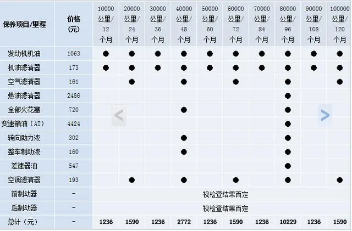This screenshot has width=352, height=231.
Task: Select the 机油滤清器 row label
Action: pos(24,67)
